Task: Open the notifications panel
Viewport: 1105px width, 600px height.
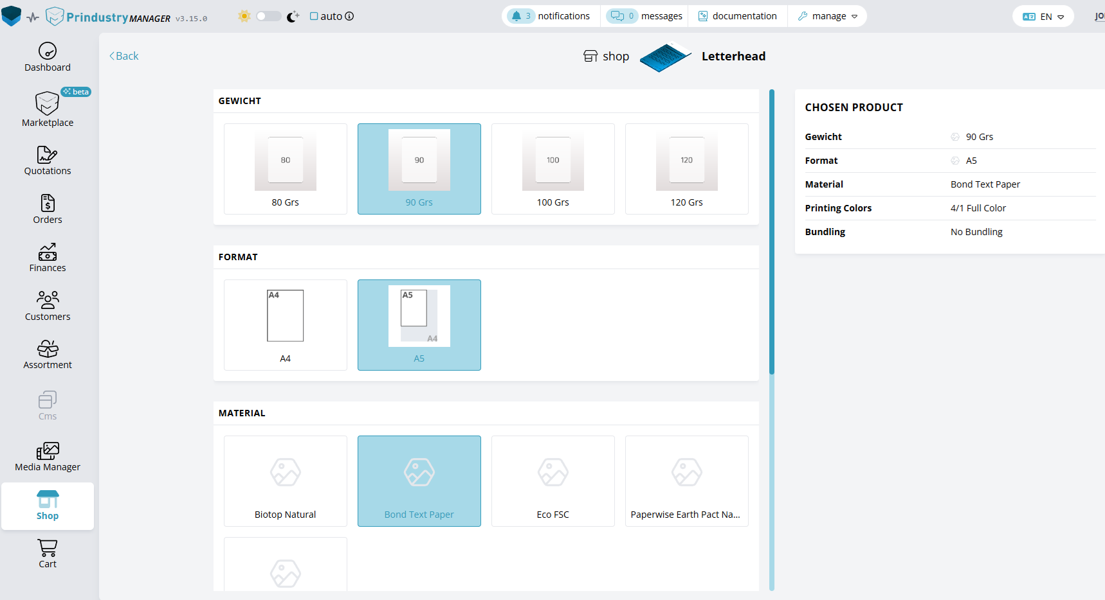Action: pyautogui.click(x=551, y=16)
